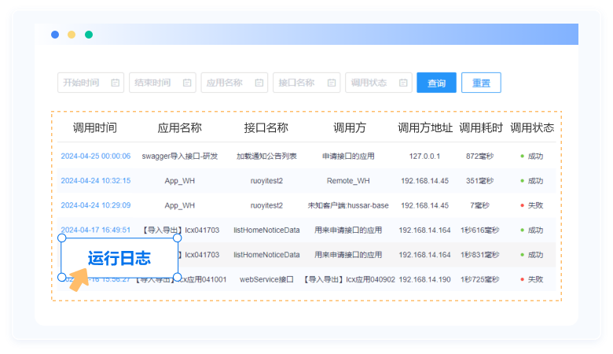Click the icon inside 调用状态 field

point(402,83)
